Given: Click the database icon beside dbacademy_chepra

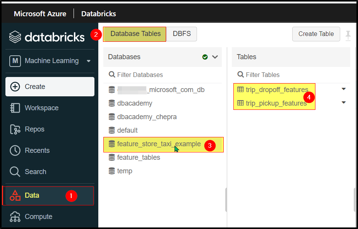Looking at the screenshot, I should 111,117.
